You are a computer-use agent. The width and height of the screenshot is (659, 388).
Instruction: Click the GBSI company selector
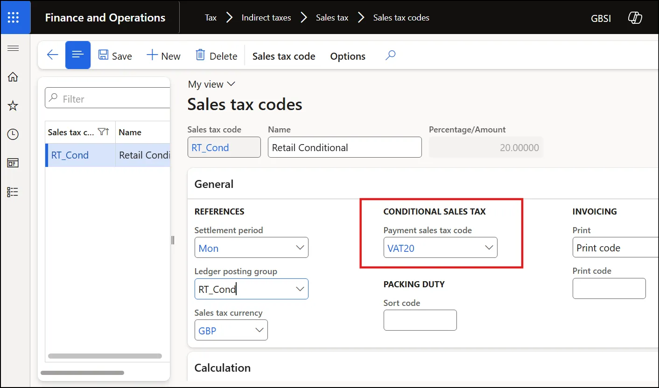[x=601, y=19]
